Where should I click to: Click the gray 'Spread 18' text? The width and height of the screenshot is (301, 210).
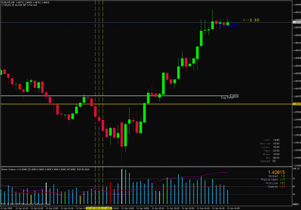(x=268, y=161)
